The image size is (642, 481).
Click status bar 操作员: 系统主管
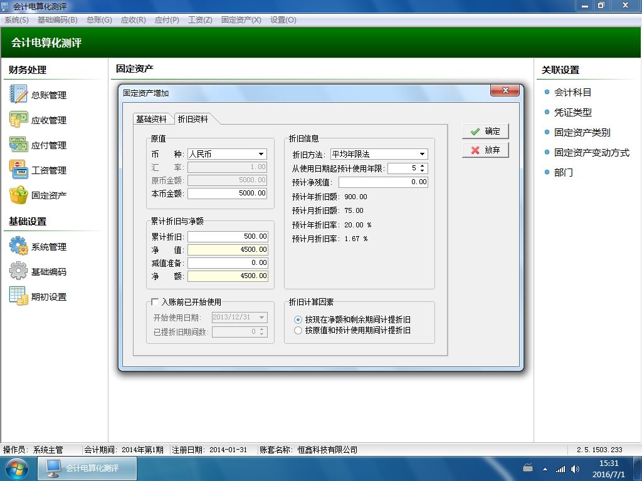click(33, 450)
